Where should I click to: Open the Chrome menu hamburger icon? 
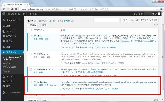(162, 9)
